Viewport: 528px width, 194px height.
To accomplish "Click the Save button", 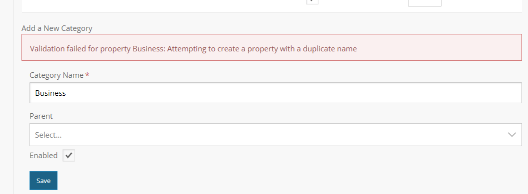I will [43, 181].
